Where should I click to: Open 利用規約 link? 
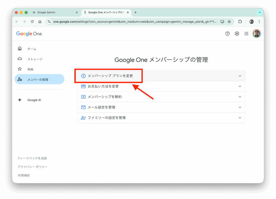pyautogui.click(x=24, y=175)
